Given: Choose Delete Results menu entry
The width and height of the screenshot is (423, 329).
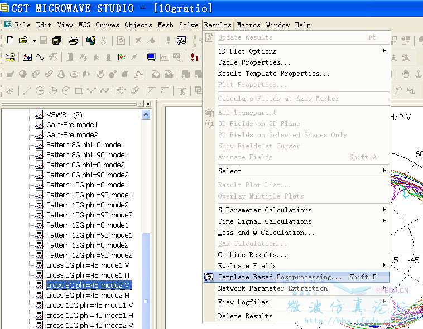Looking at the screenshot, I should (296, 316).
